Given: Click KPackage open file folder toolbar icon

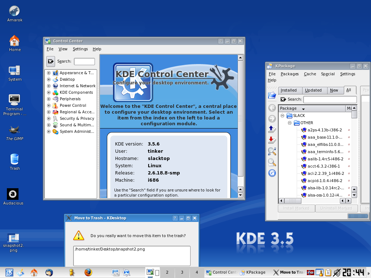Looking at the screenshot, I should 272,95.
